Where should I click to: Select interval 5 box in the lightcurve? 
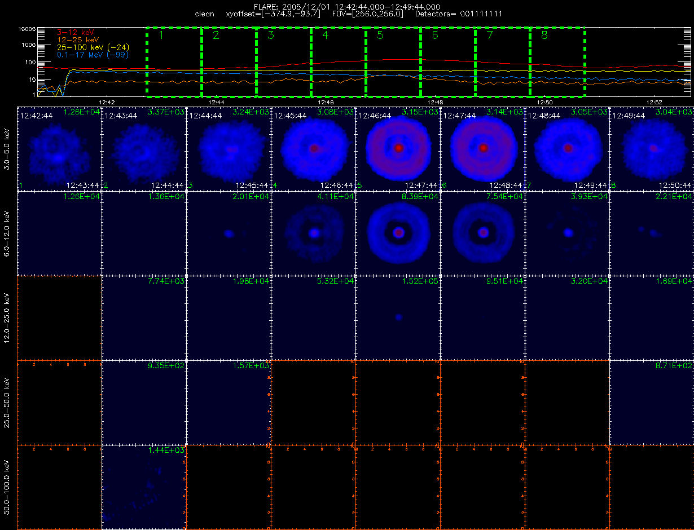tap(393, 62)
